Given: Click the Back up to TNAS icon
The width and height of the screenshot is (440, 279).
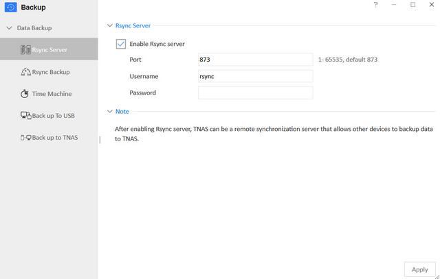Looking at the screenshot, I should click(26, 137).
